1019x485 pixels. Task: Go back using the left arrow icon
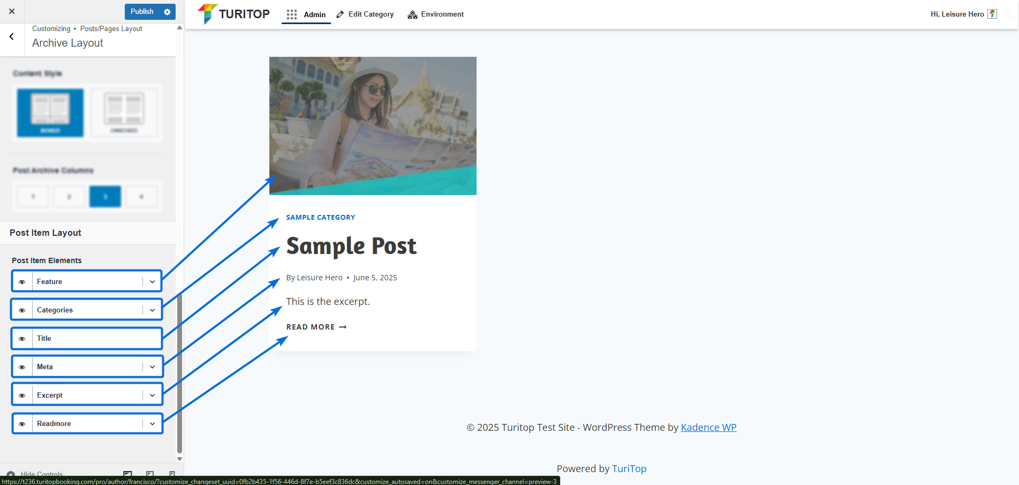coord(12,37)
